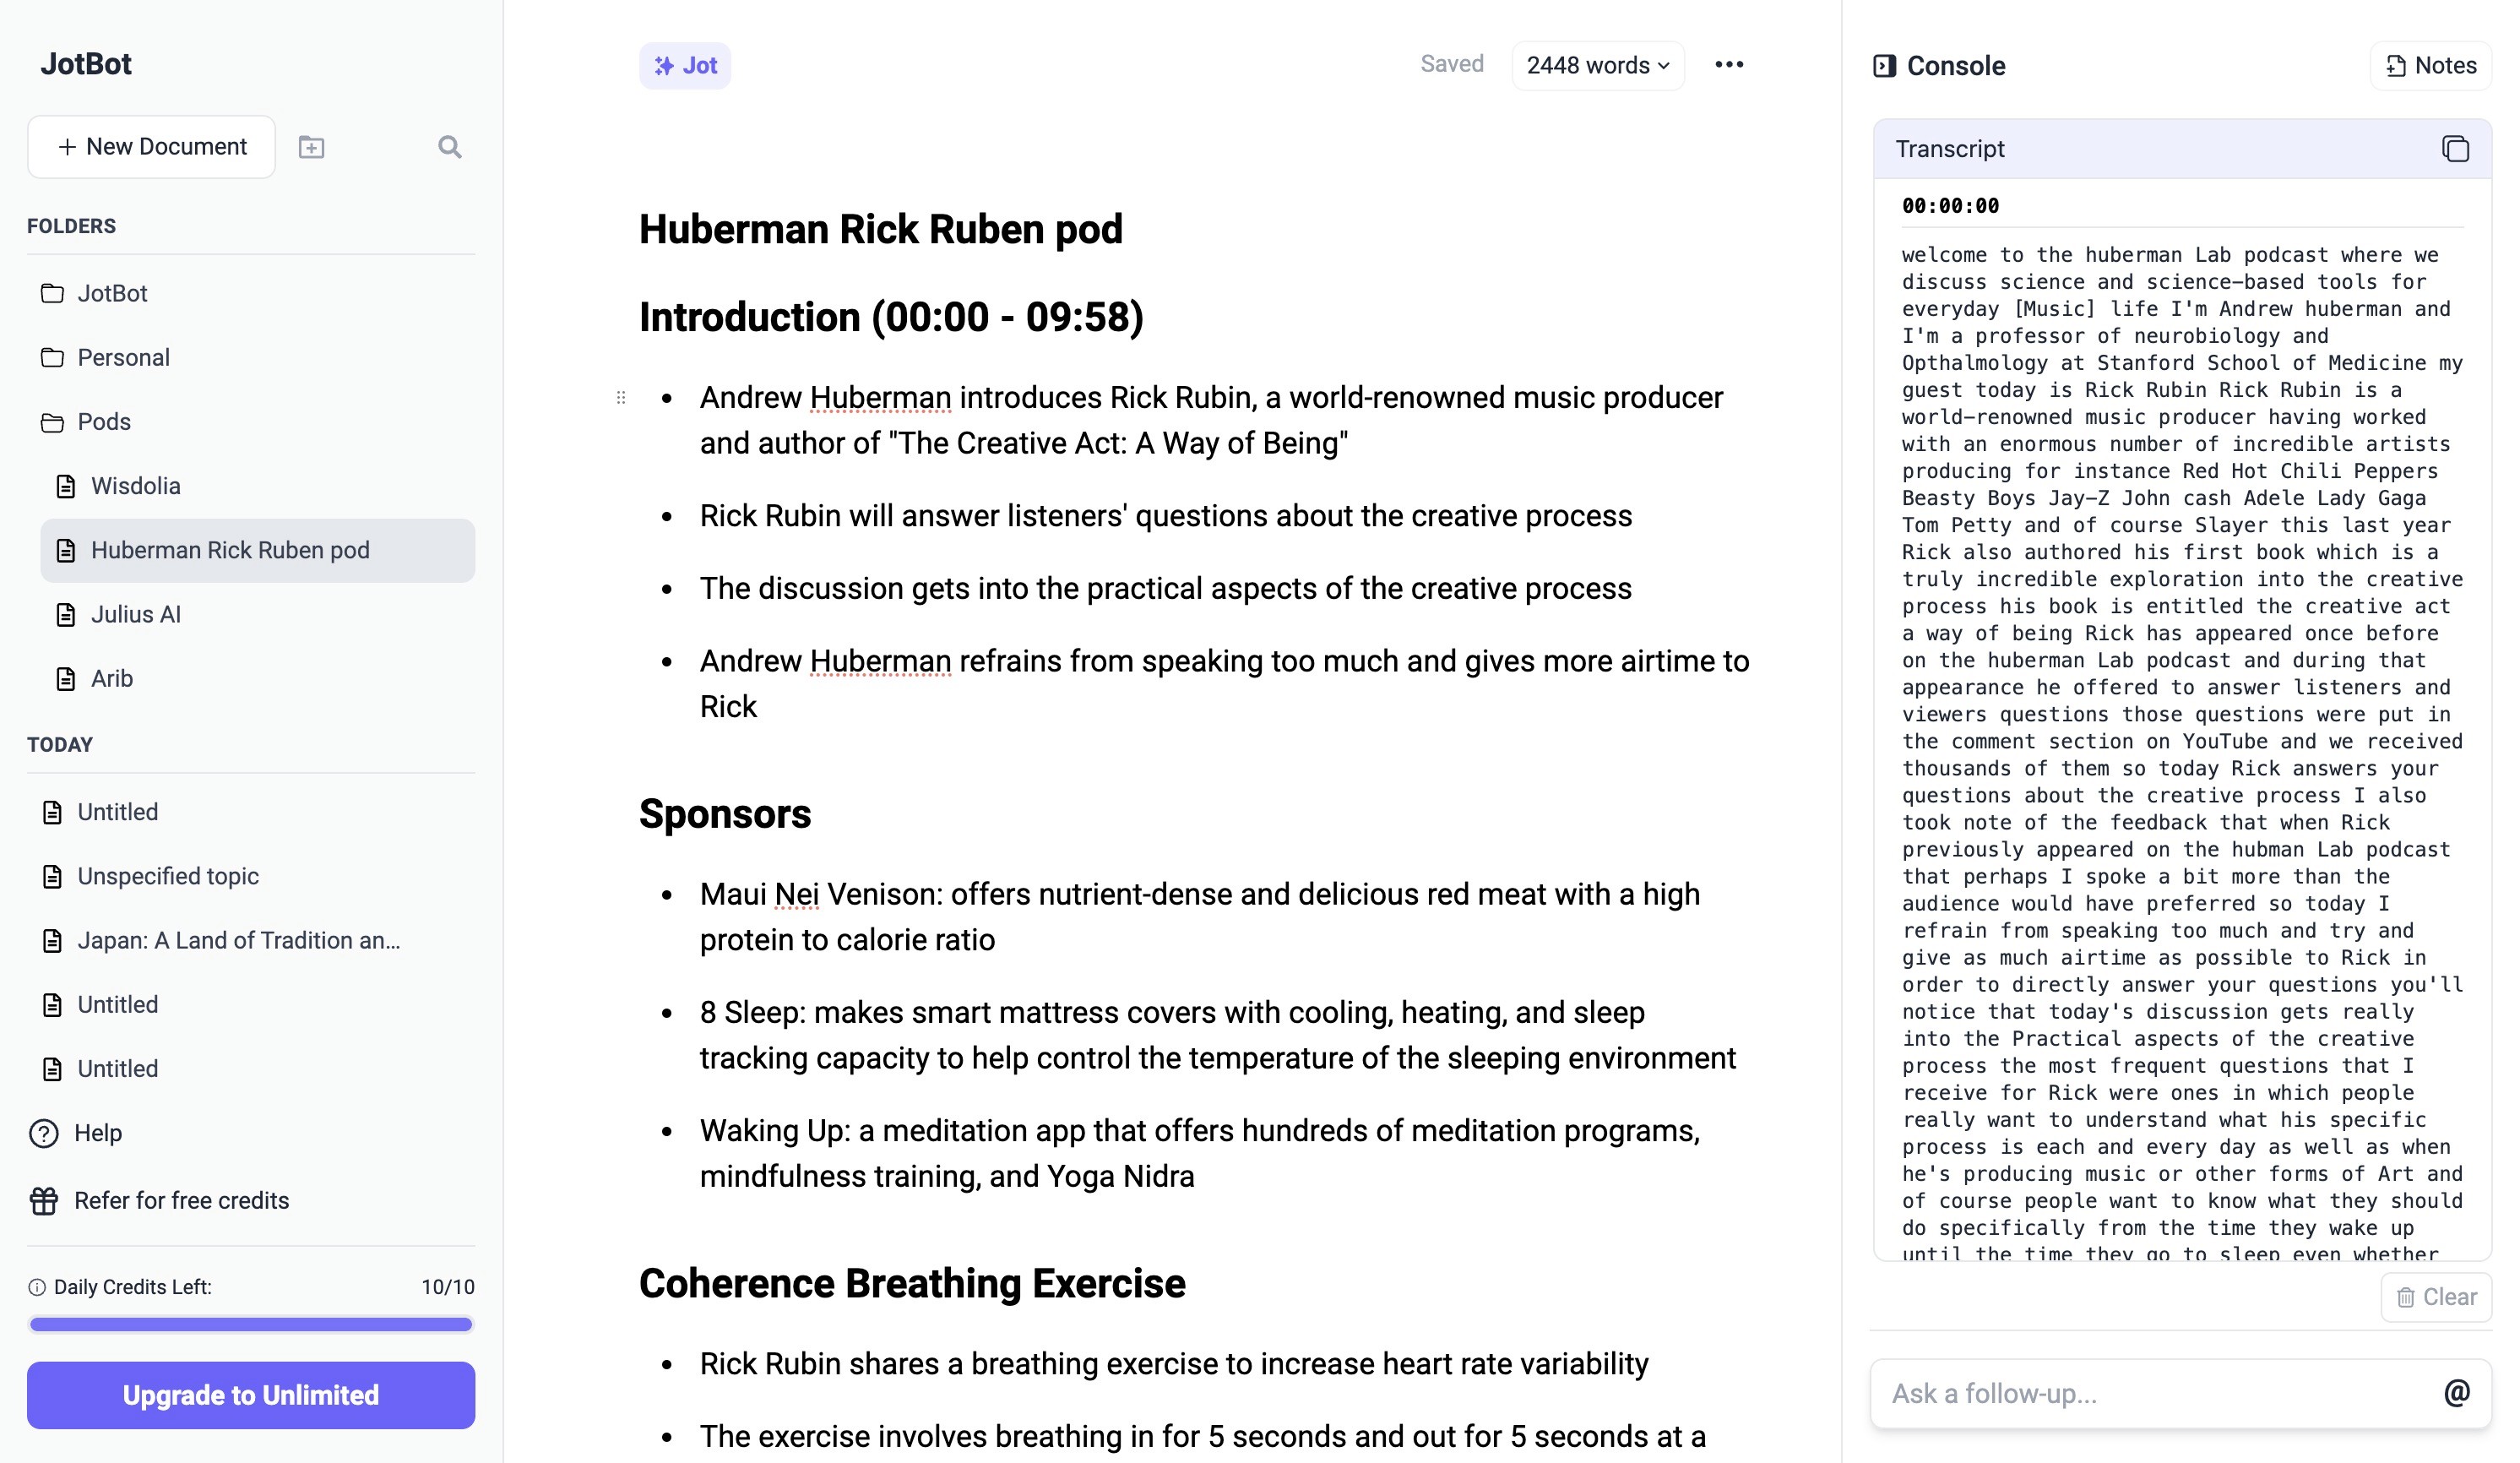Open the three-dot overflow menu
The image size is (2520, 1463).
click(1728, 64)
